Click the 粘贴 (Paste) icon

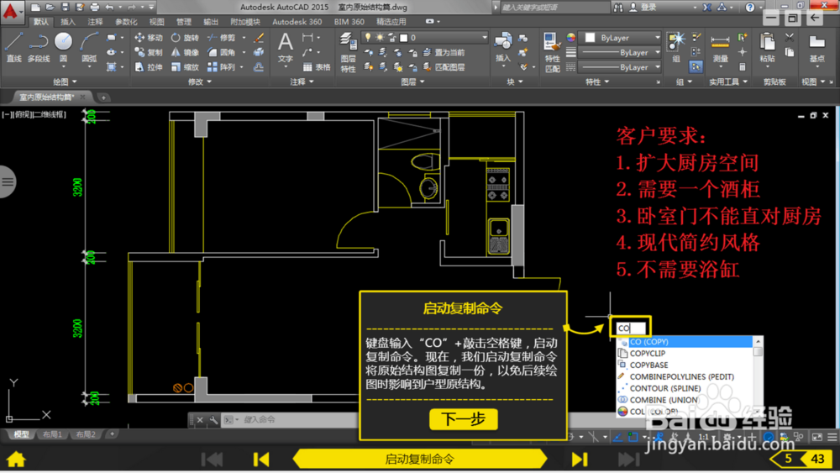pyautogui.click(x=767, y=47)
